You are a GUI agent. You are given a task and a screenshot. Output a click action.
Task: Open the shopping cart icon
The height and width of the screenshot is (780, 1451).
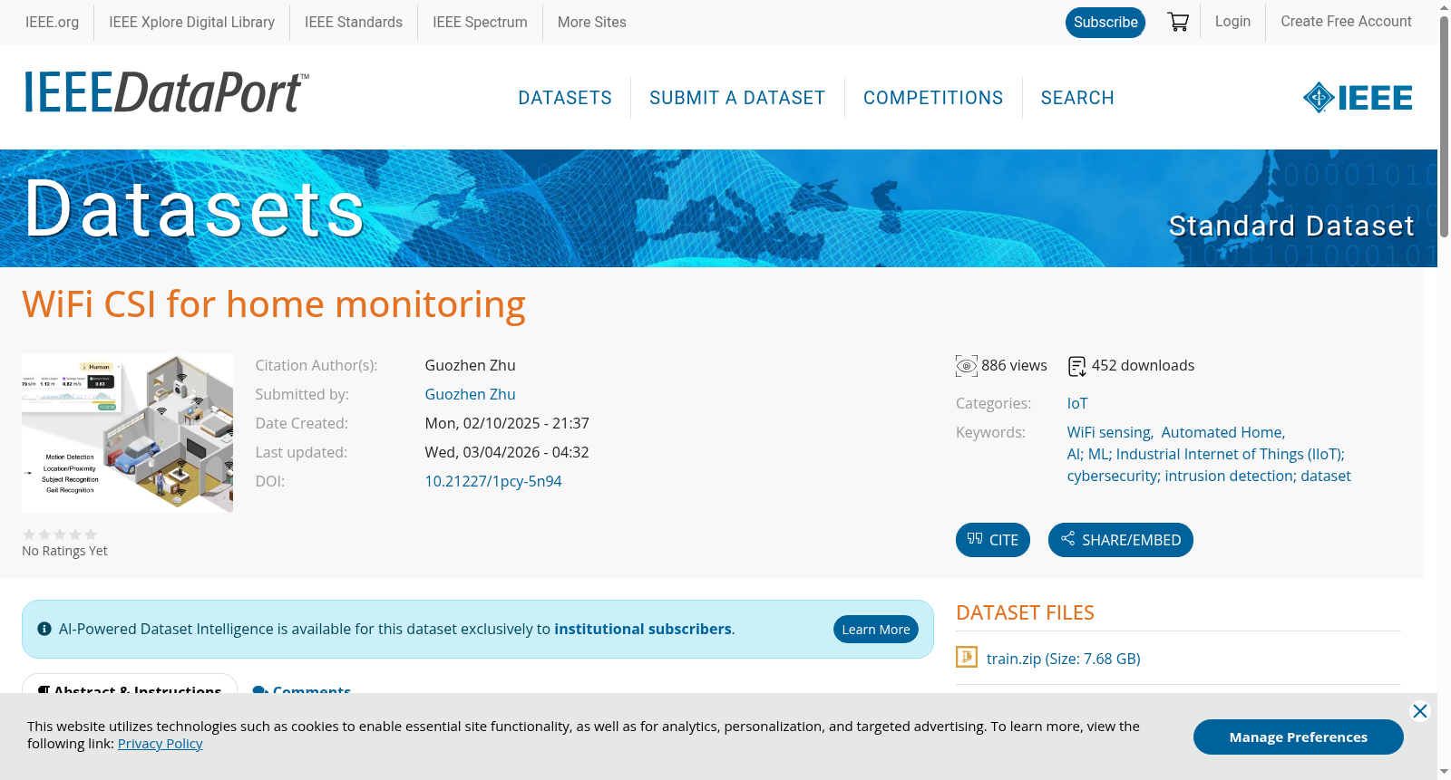click(x=1178, y=22)
